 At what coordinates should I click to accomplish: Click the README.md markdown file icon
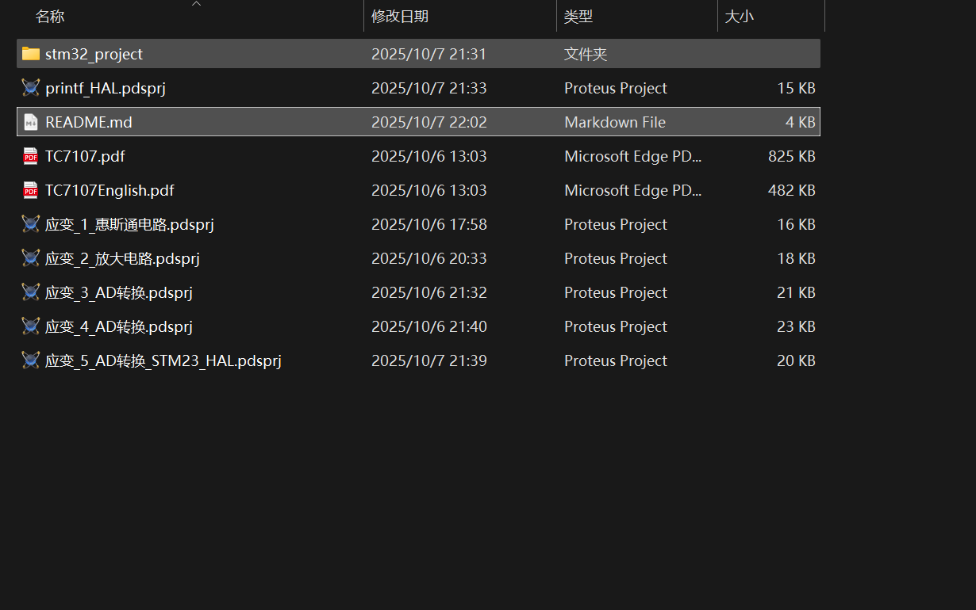pos(31,122)
